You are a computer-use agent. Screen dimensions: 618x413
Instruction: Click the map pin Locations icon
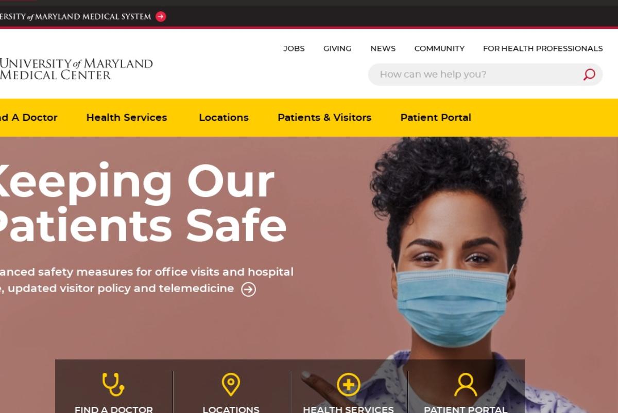click(231, 384)
